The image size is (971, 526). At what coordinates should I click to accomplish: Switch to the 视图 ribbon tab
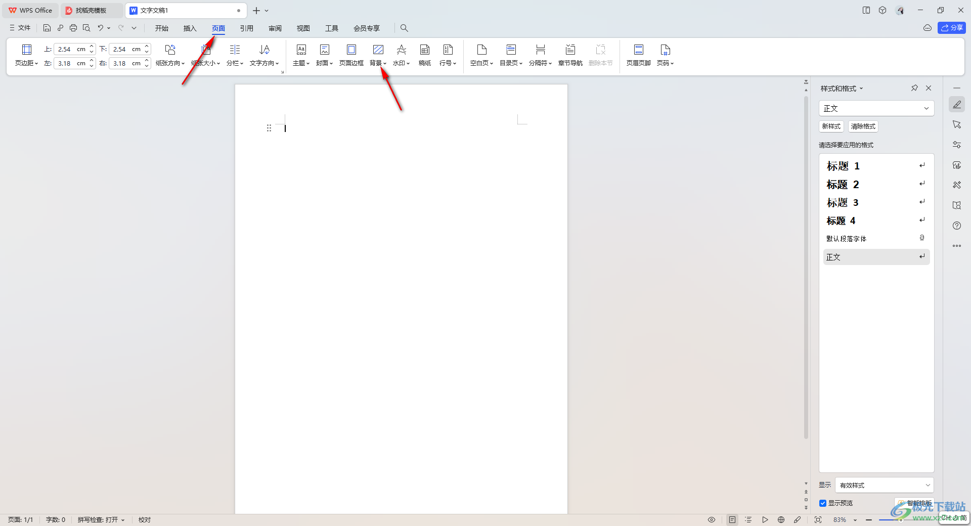303,28
